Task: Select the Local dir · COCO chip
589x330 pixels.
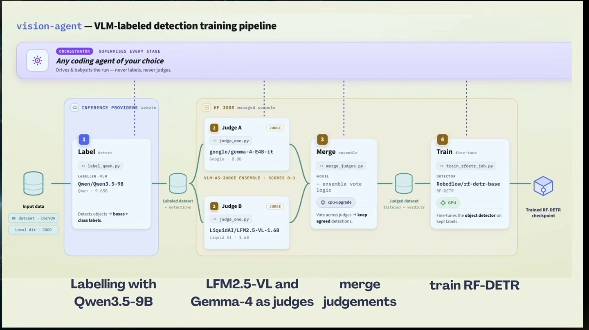Action: [x=34, y=230]
